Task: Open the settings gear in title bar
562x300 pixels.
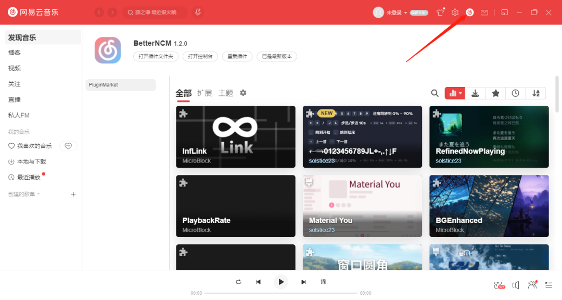Action: [455, 12]
